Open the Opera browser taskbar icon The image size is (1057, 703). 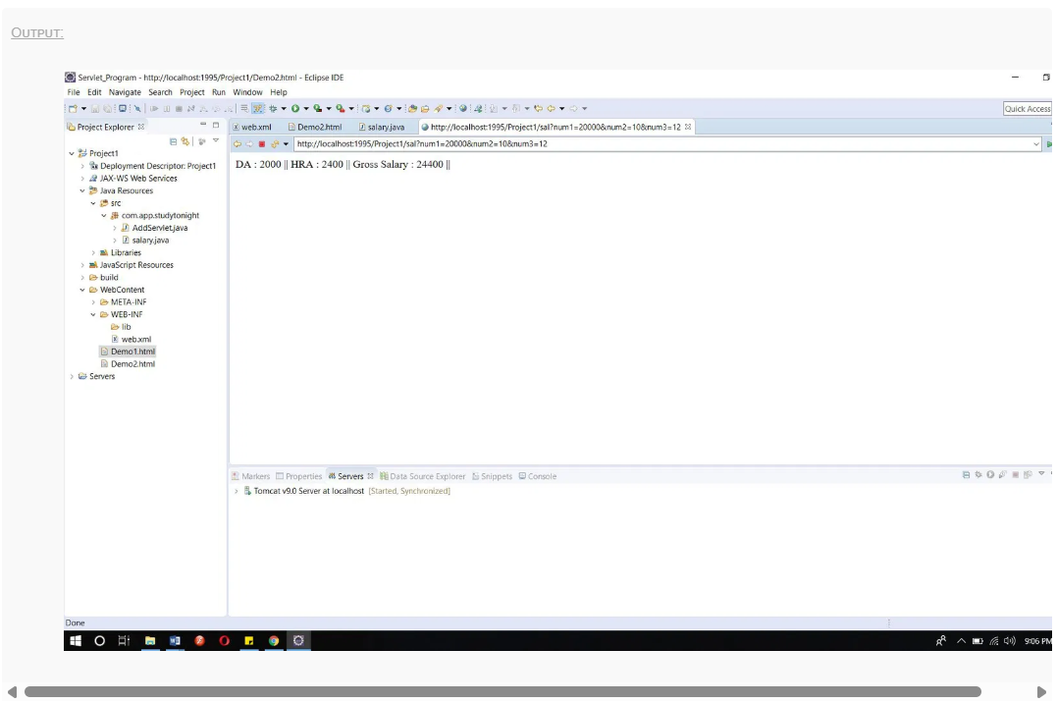coord(224,641)
